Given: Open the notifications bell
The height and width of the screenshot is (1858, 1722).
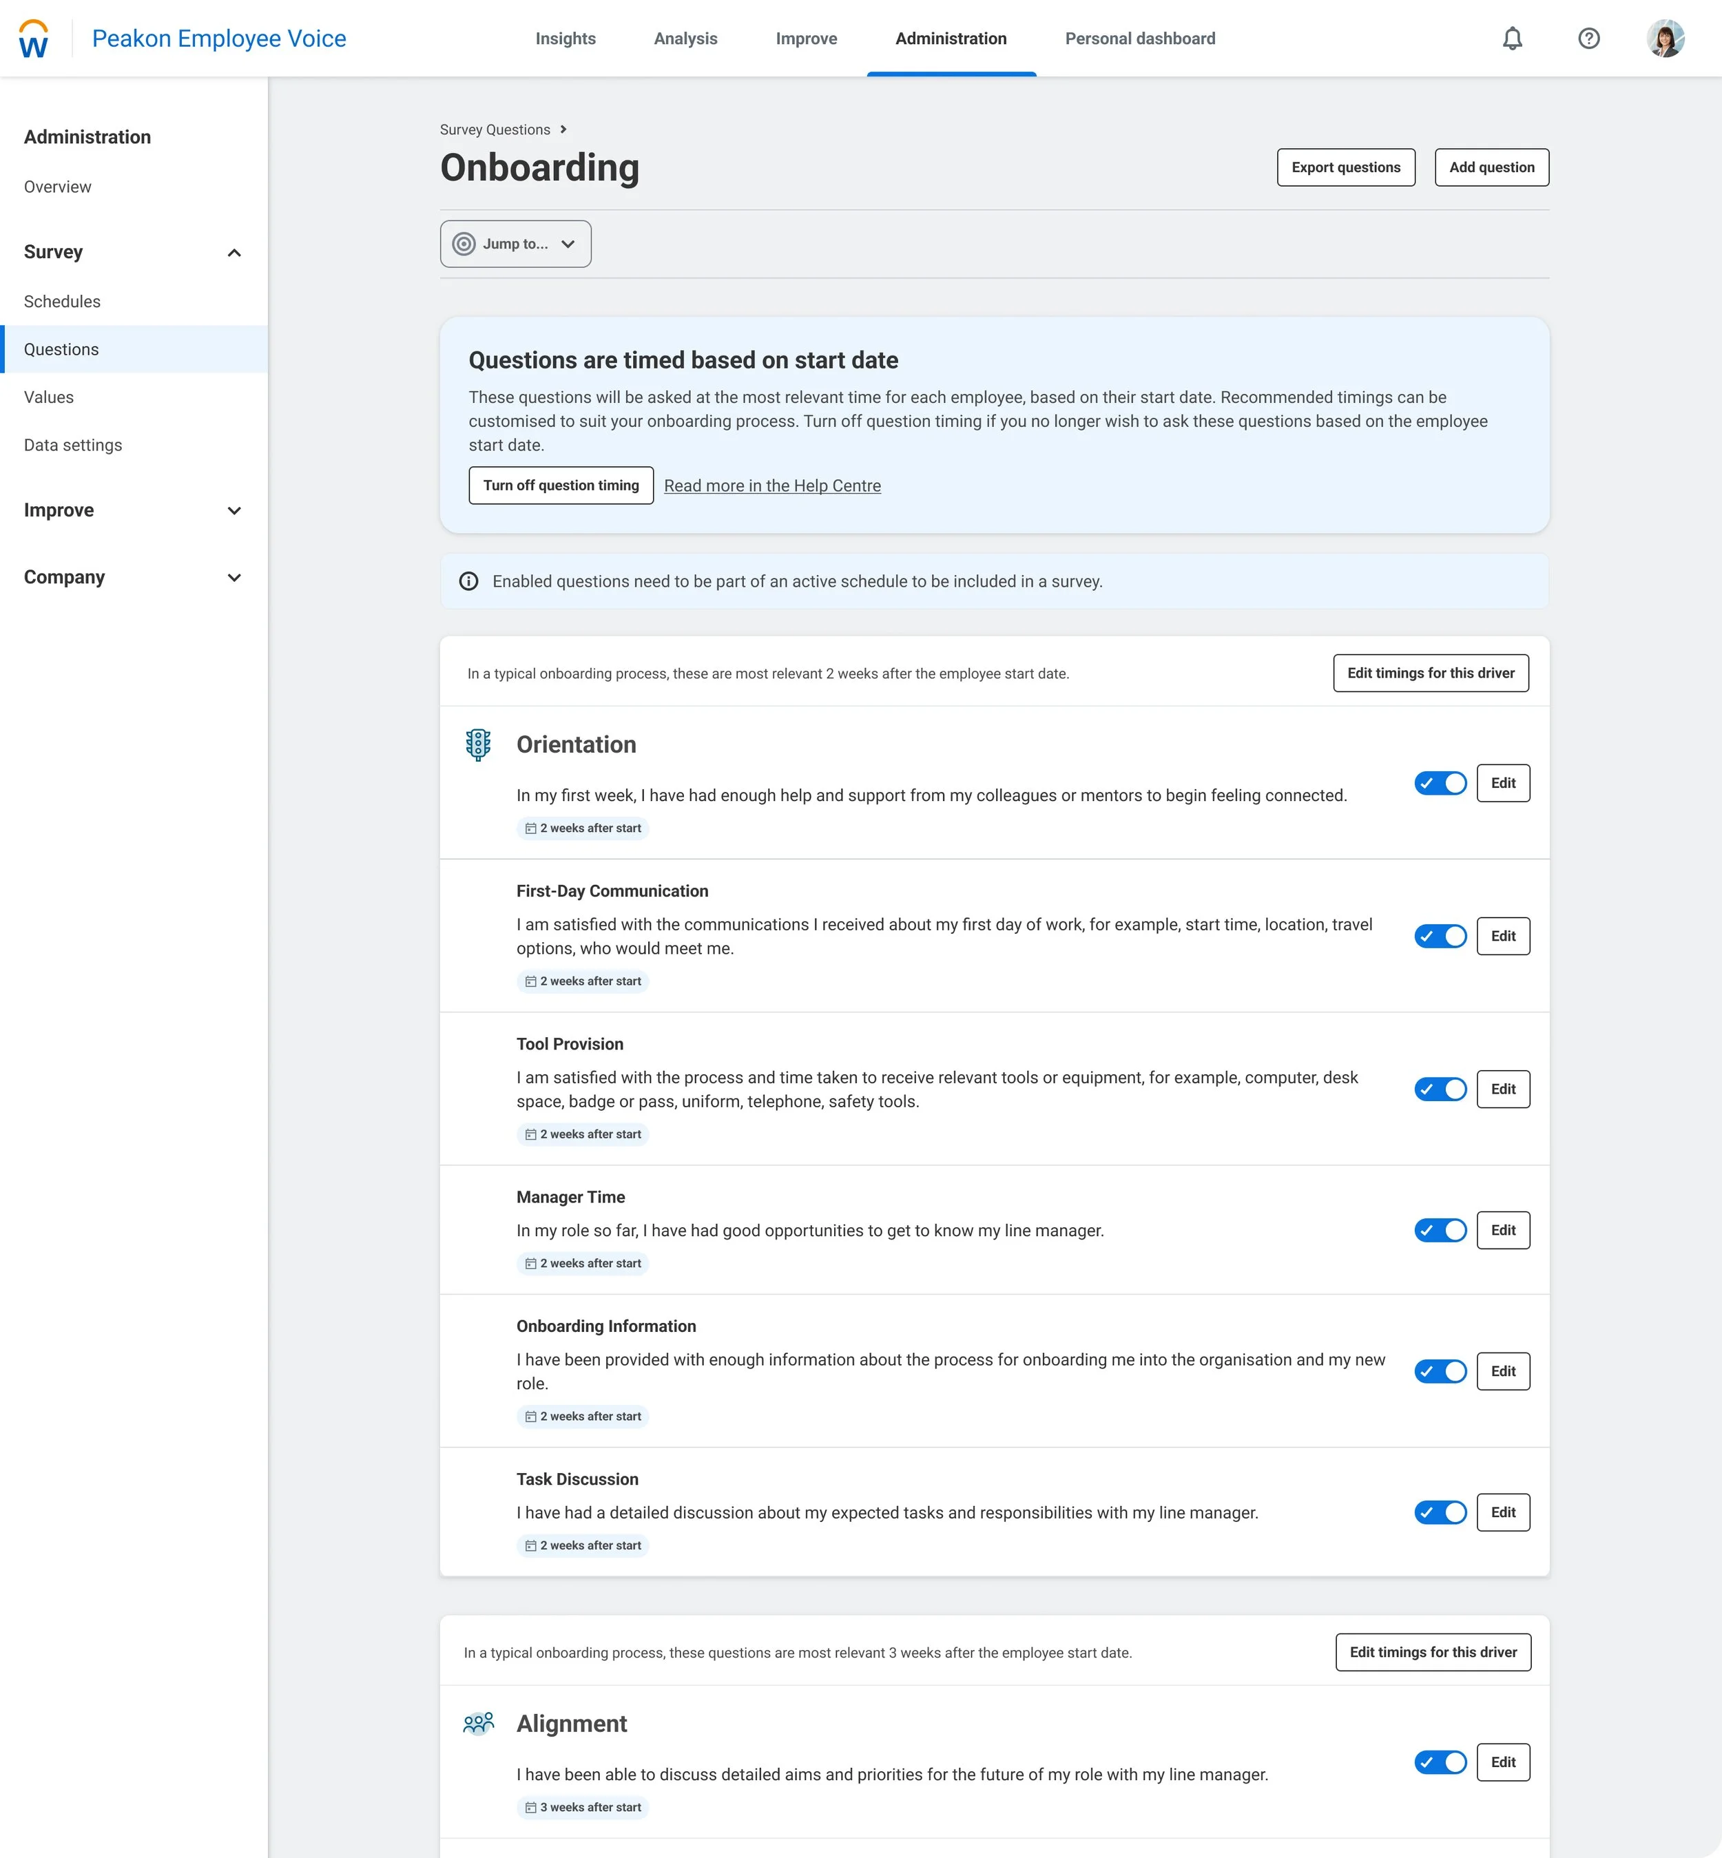Looking at the screenshot, I should (x=1511, y=38).
